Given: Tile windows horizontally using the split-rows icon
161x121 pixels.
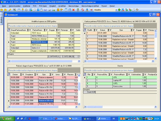Looking at the screenshot, I should 70,10.
